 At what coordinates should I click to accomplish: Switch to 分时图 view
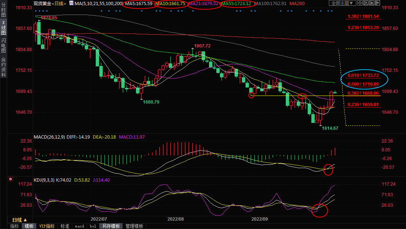coord(3,12)
